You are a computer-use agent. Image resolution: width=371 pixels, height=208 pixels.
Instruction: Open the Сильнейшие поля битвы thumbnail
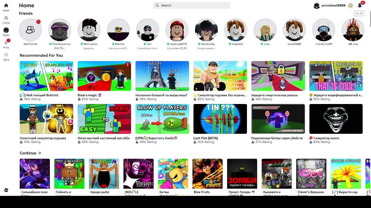(x=35, y=174)
